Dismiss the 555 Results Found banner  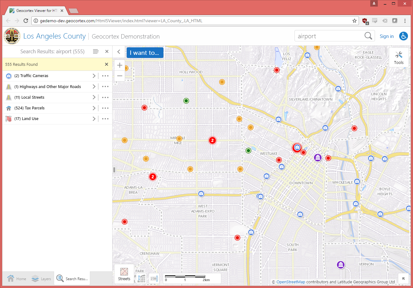pyautogui.click(x=107, y=64)
